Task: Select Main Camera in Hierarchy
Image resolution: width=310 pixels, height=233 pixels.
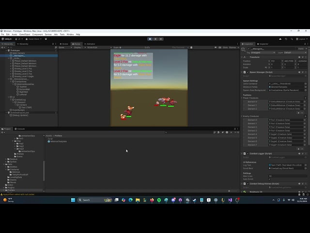Action: [x=18, y=53]
